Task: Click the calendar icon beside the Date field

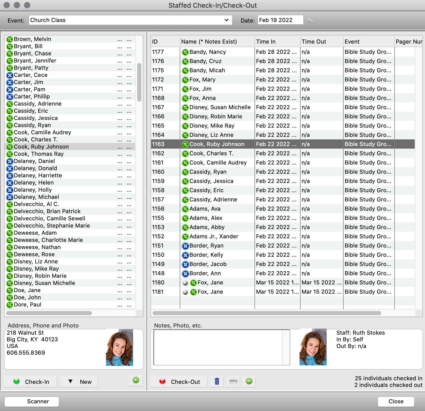Action: (x=310, y=20)
